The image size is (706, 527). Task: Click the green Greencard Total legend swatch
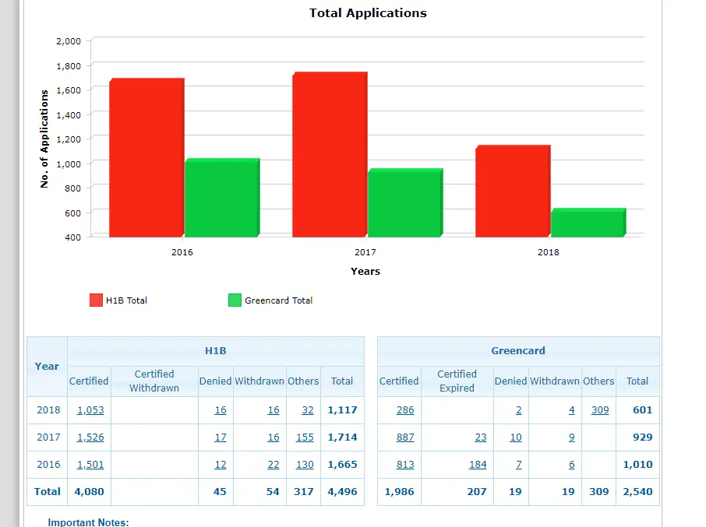point(235,300)
